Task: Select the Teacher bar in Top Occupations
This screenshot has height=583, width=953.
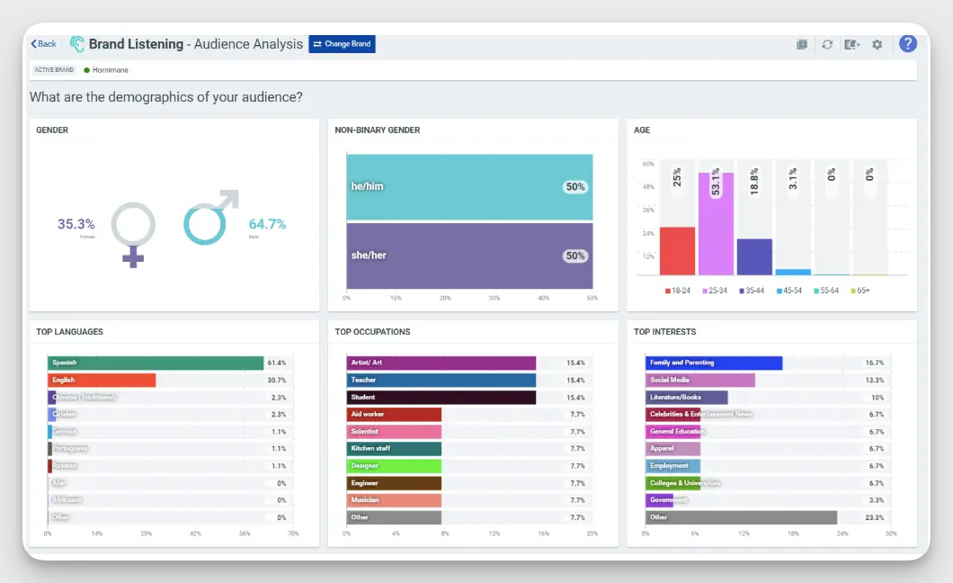Action: (x=441, y=380)
